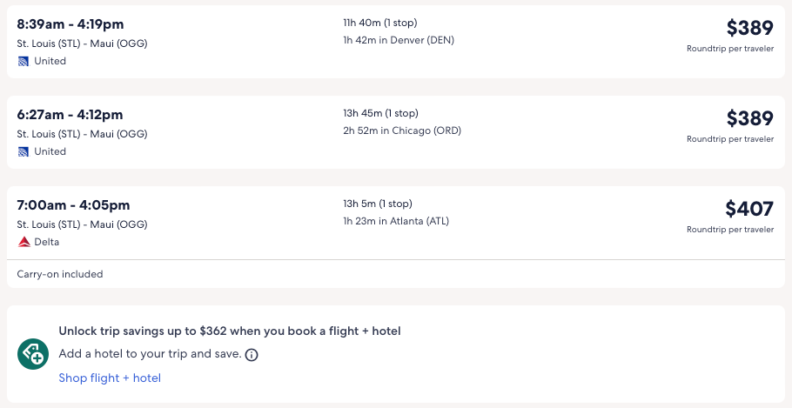Click the green price-tag savings icon
Screen dimensions: 792x408
tap(33, 354)
